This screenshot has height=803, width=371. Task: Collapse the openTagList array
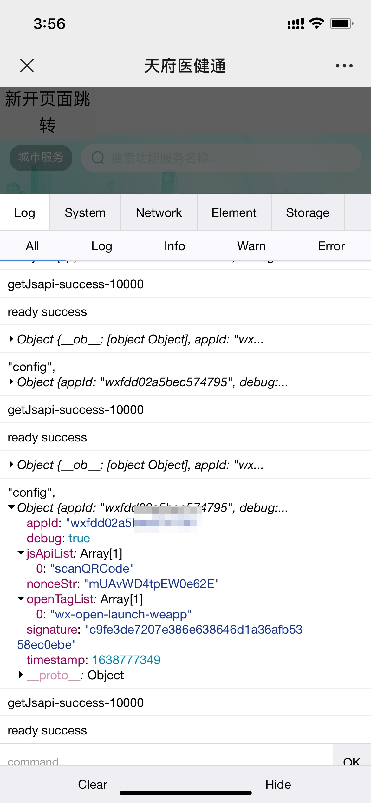pos(21,599)
